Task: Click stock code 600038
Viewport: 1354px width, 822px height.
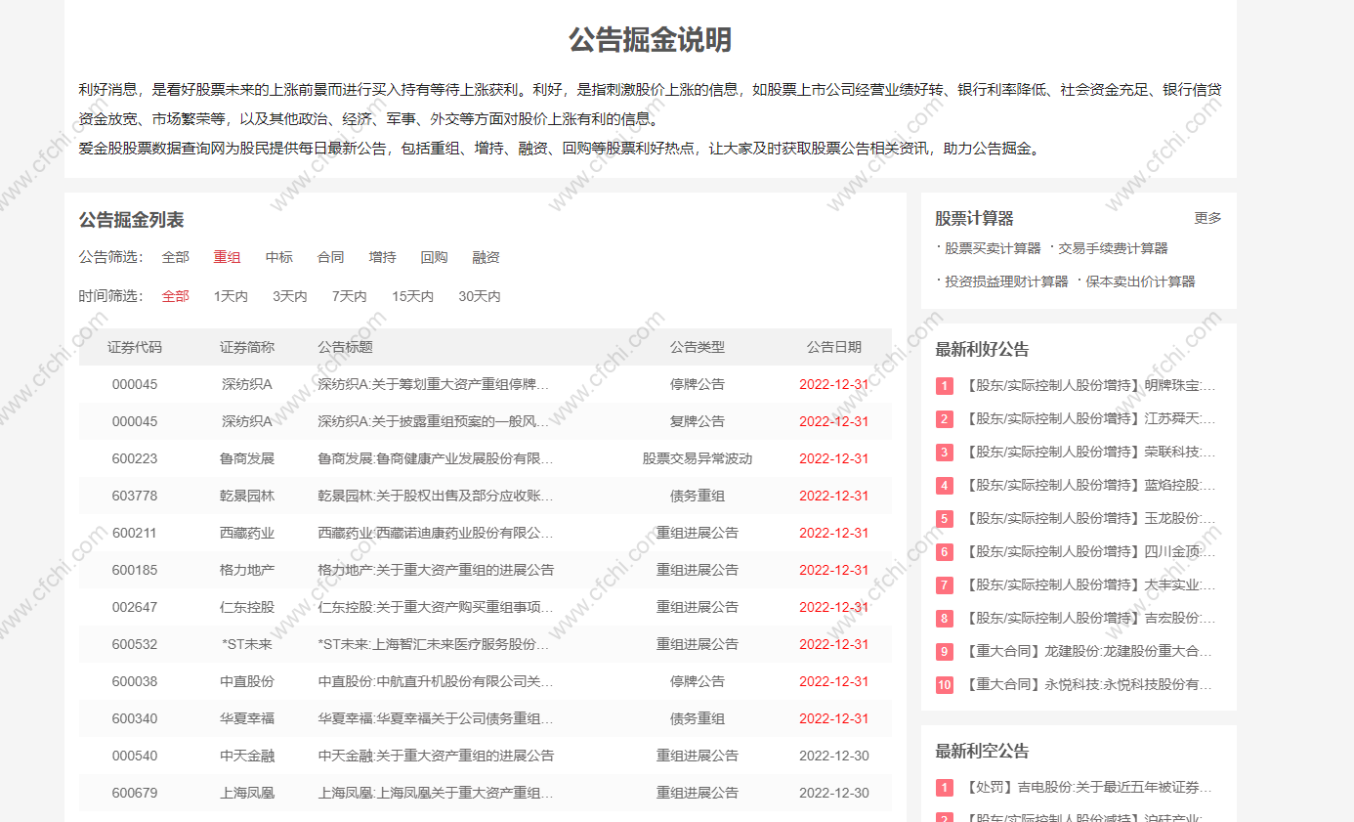Action: pos(135,681)
